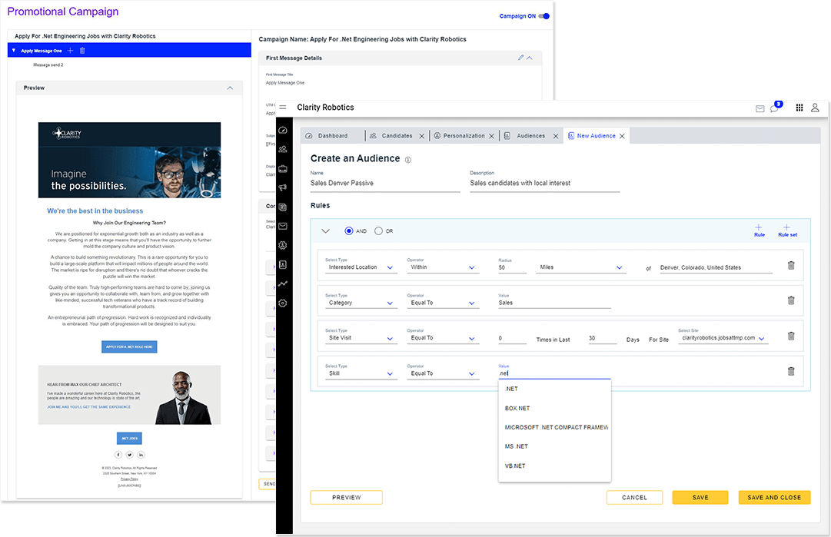The image size is (831, 537).
Task: Open the Miles unit dropdown
Action: pyautogui.click(x=581, y=267)
